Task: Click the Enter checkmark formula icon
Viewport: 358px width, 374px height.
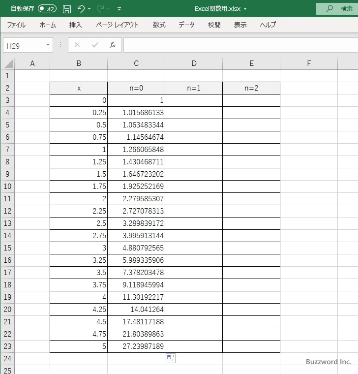Action: pos(95,45)
